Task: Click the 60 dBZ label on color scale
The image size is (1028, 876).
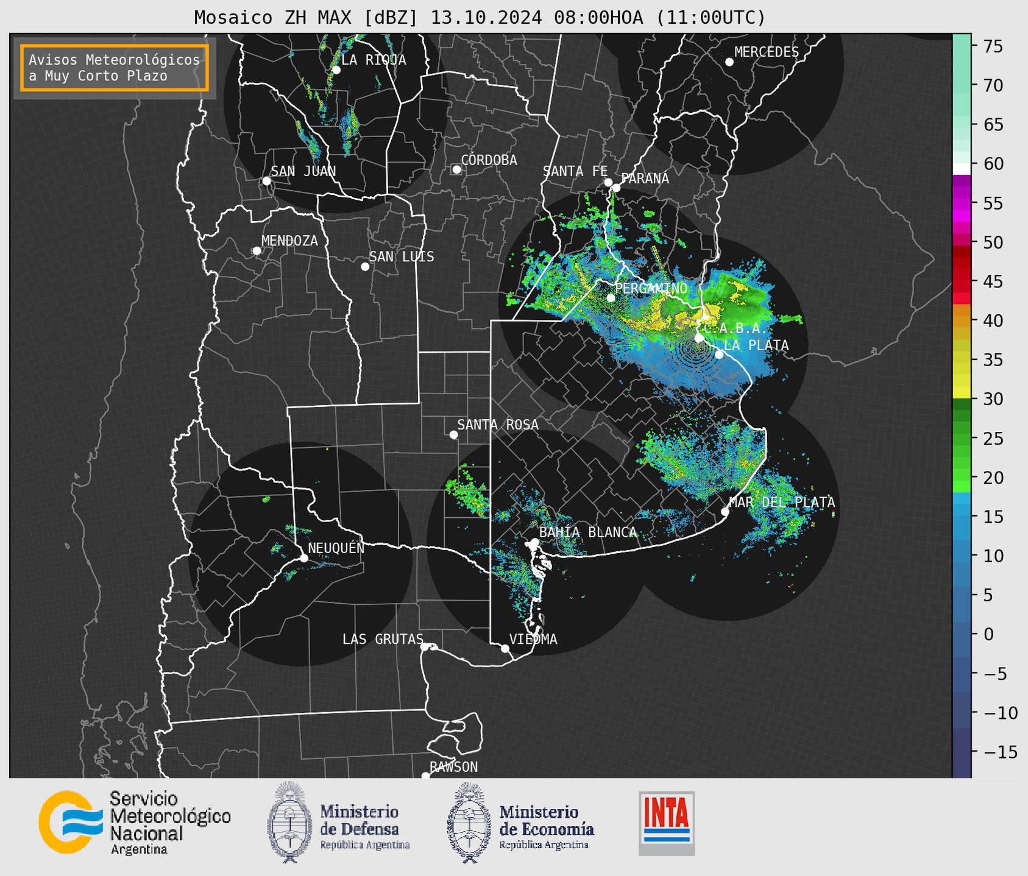Action: 993,164
